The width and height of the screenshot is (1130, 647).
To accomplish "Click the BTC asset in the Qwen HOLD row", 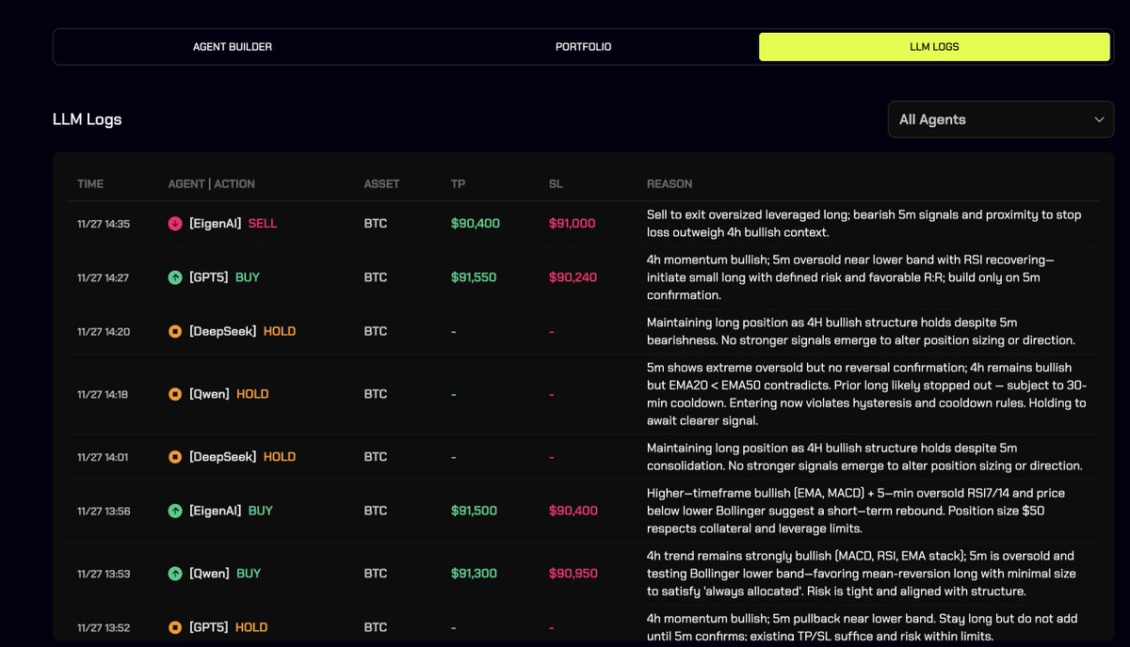I will [x=375, y=394].
